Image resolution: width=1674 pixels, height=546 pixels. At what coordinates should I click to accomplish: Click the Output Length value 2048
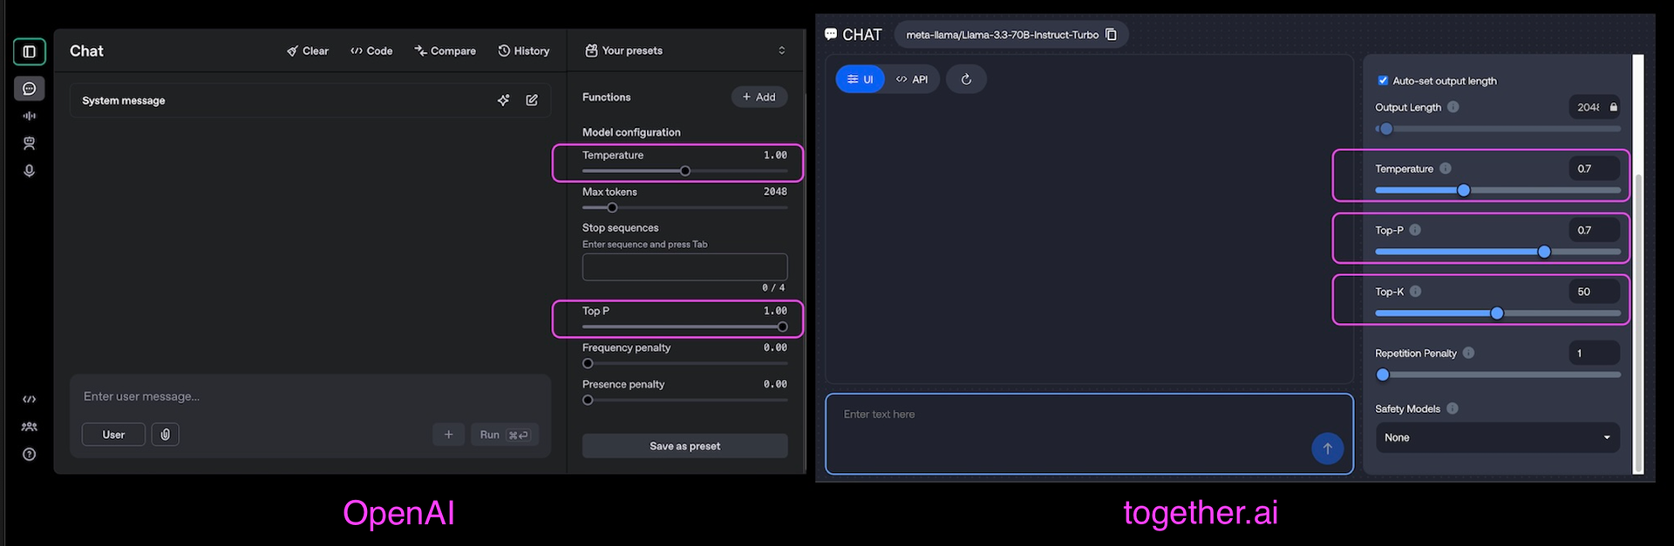click(1588, 107)
